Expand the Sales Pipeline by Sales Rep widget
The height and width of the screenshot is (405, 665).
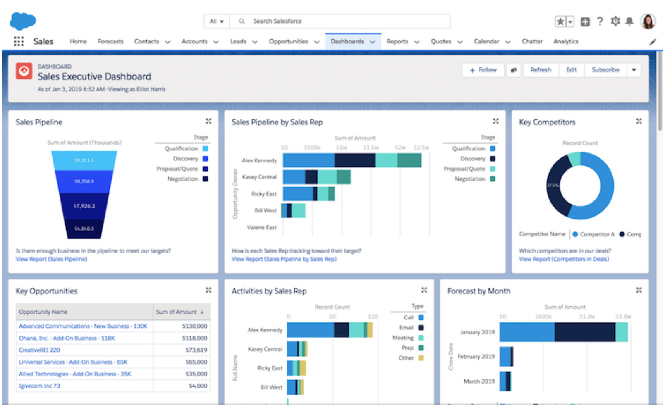coord(495,121)
